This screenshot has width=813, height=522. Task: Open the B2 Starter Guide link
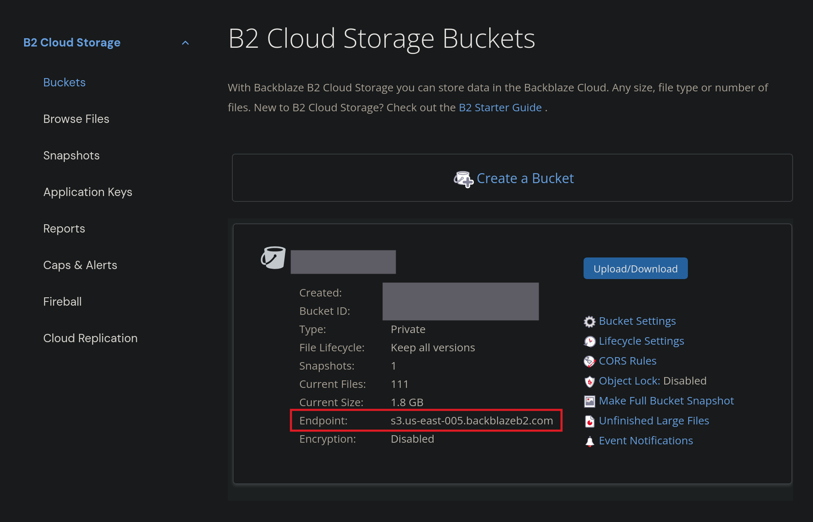click(x=500, y=108)
